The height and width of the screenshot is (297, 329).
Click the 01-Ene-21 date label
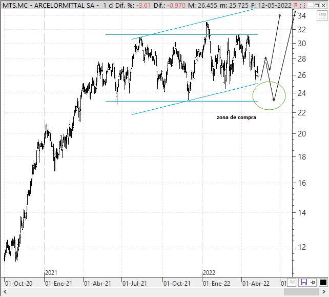click(x=58, y=284)
